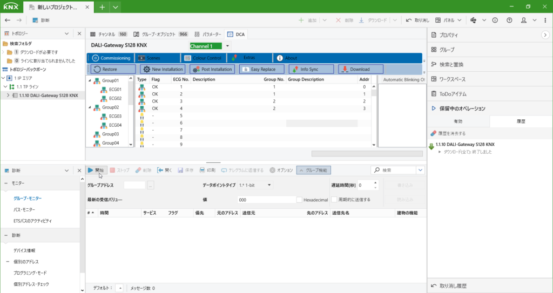Select バス・モニター in the diagnostics list
Image resolution: width=553 pixels, height=293 pixels.
[24, 210]
